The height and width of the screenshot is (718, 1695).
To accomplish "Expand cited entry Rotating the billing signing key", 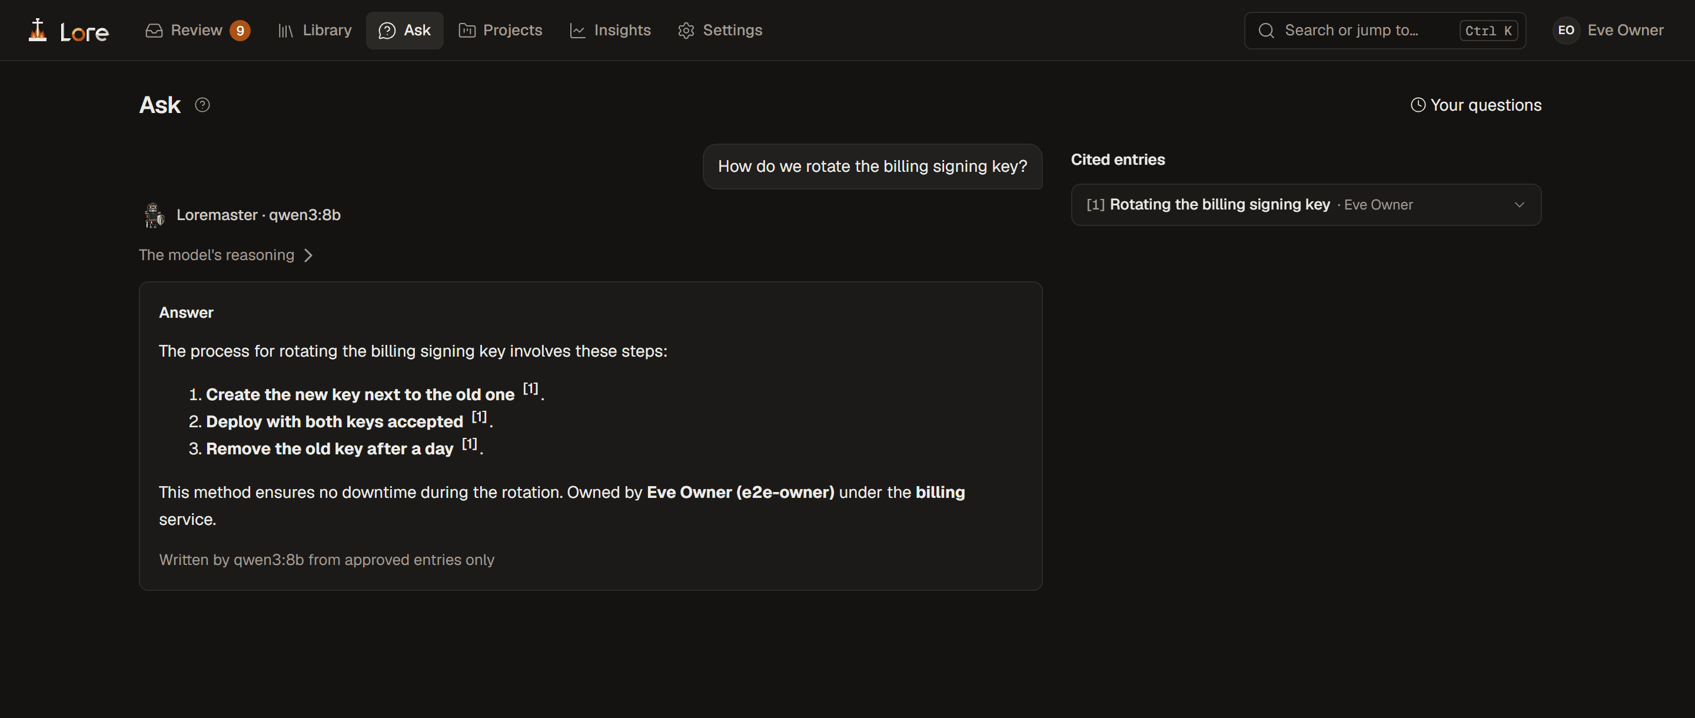I will (x=1305, y=205).
